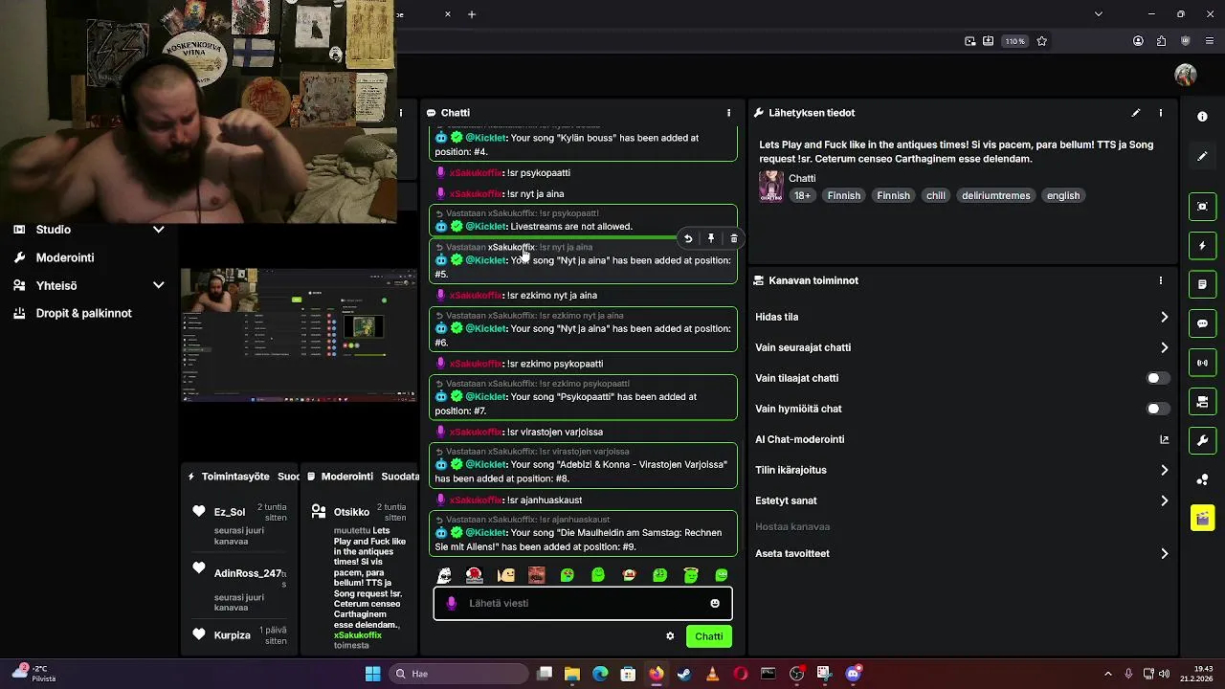Click xSakukoffix username in moderation log

[x=358, y=635]
